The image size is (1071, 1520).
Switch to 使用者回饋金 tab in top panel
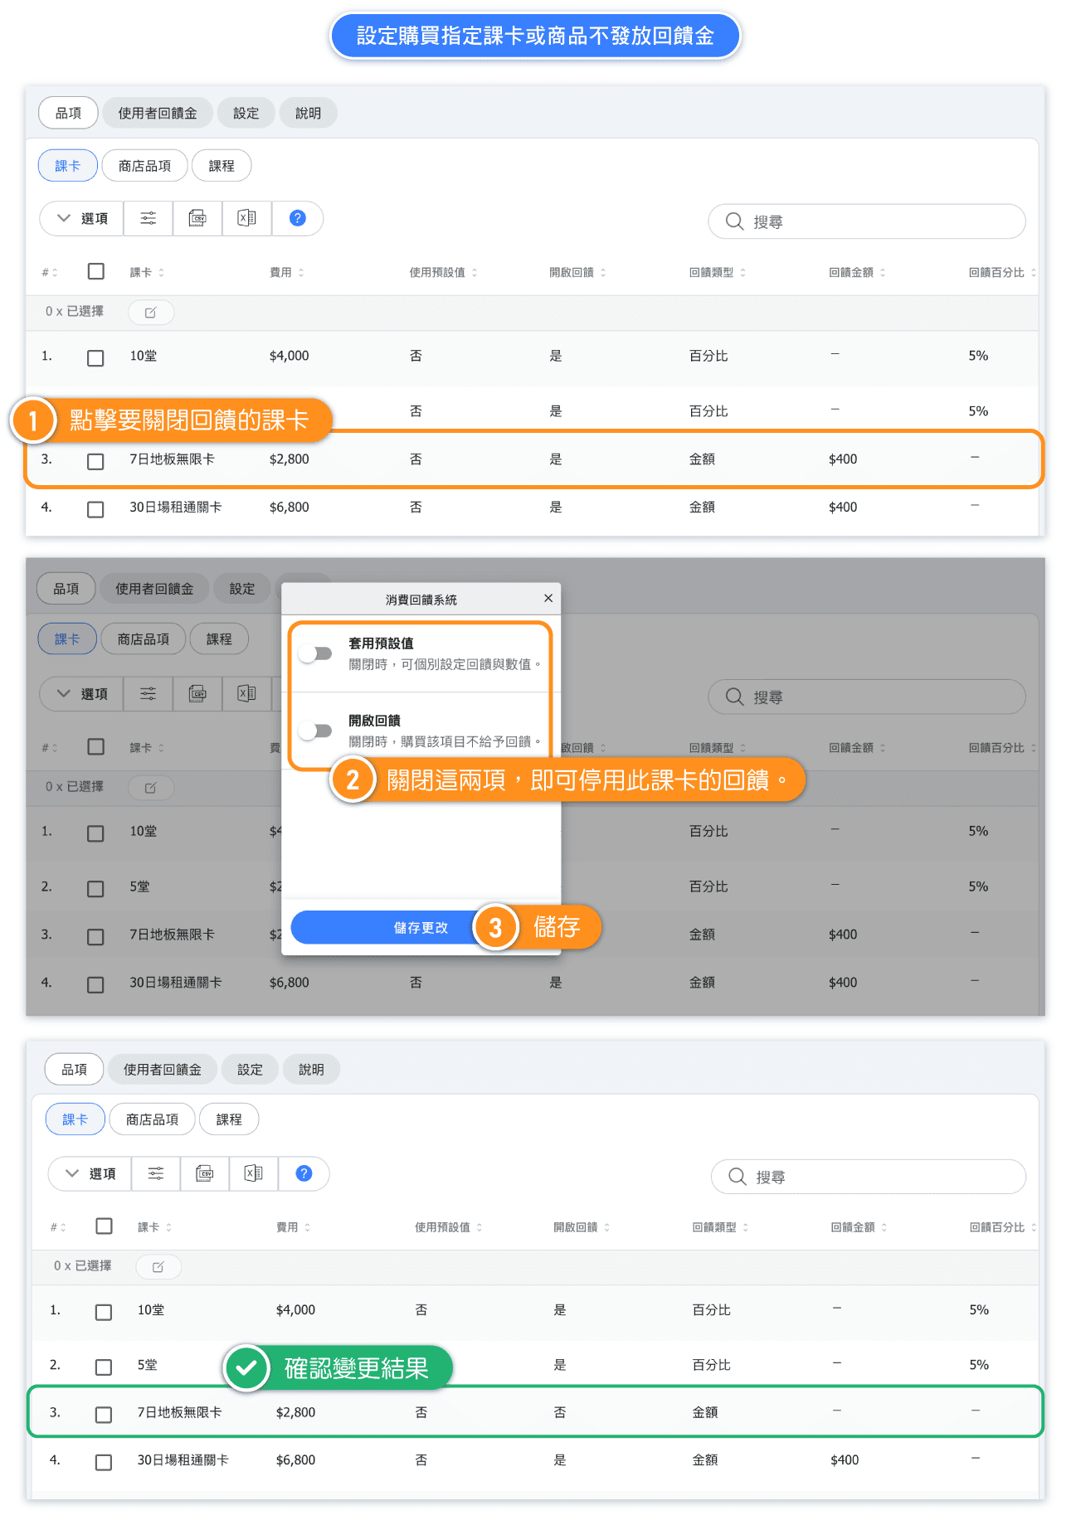pos(157,114)
